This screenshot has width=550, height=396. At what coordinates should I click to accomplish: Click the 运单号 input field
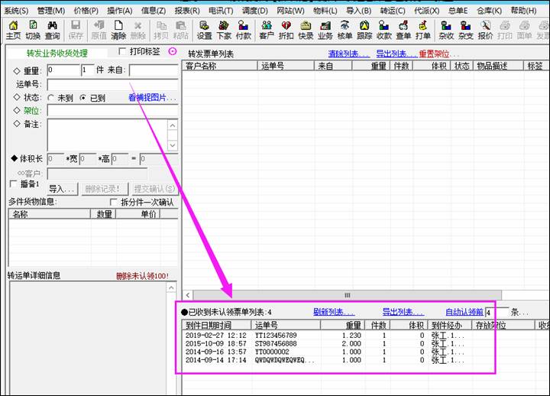(x=112, y=84)
